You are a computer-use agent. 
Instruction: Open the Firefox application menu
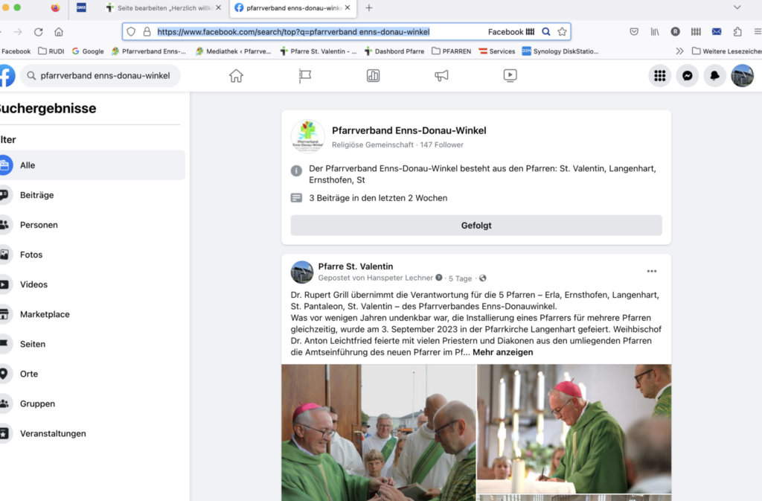click(x=758, y=31)
